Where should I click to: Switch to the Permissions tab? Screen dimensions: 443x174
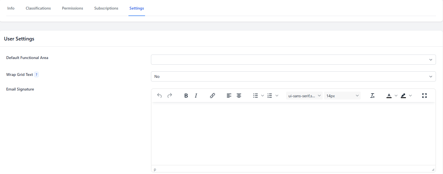click(x=73, y=8)
